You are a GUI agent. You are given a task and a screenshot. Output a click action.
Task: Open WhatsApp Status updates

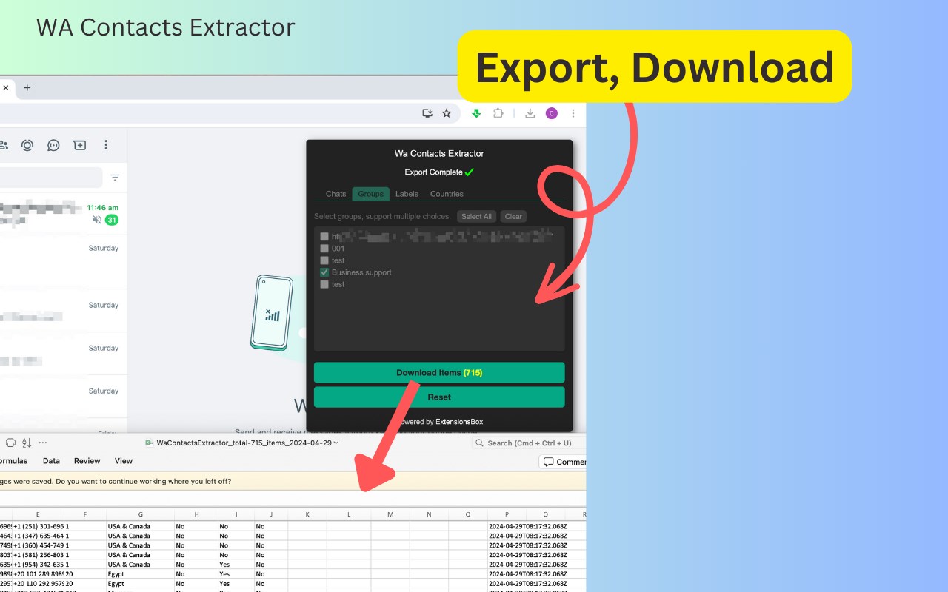coord(27,145)
